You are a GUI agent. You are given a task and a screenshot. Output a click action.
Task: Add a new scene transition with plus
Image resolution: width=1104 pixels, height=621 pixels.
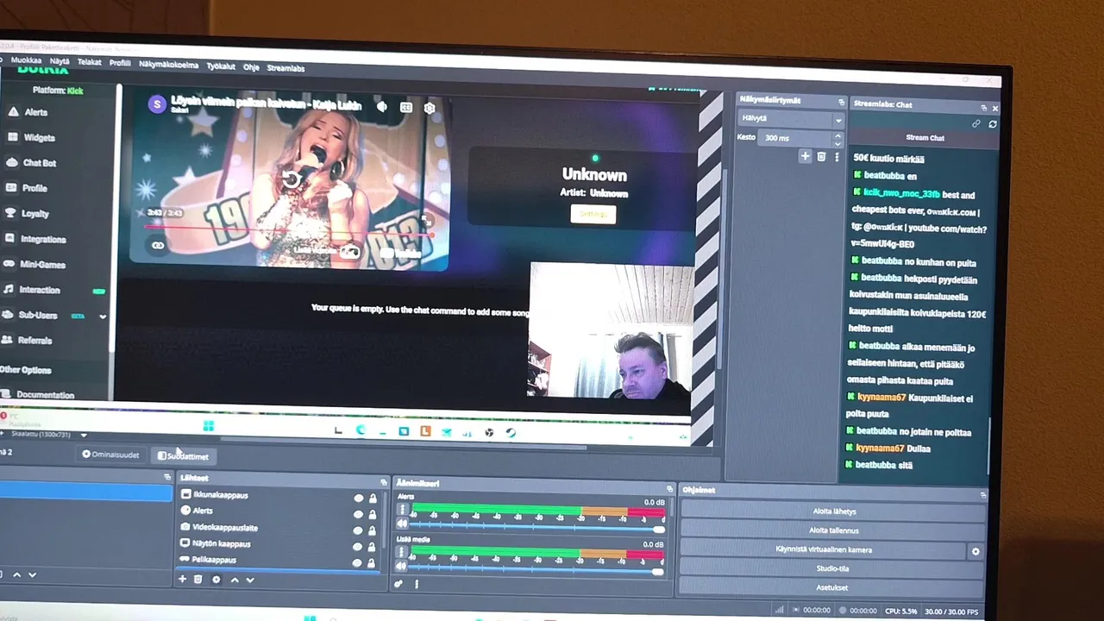pyautogui.click(x=805, y=156)
